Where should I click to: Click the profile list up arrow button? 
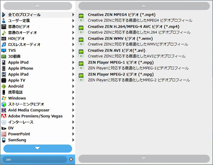click(x=144, y=6)
